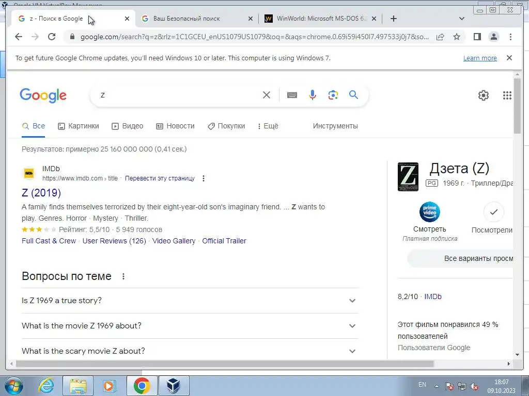Open Google search settings gear

pos(484,95)
